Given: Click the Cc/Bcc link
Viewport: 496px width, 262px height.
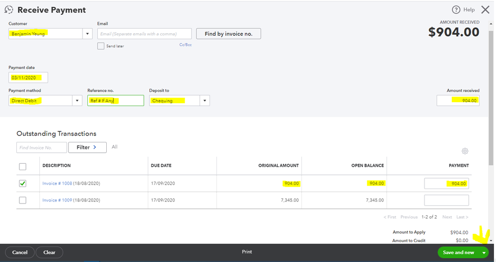Looking at the screenshot, I should (185, 45).
